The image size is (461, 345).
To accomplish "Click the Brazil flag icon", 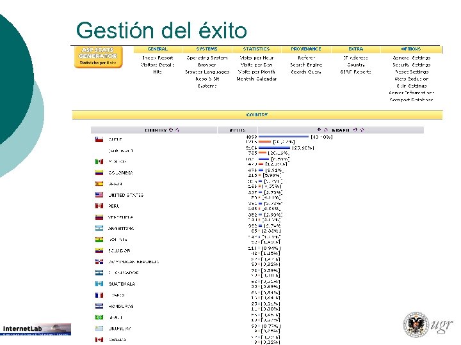I will click(x=99, y=318).
